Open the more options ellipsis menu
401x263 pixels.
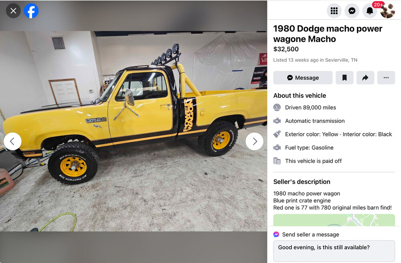[x=386, y=78]
